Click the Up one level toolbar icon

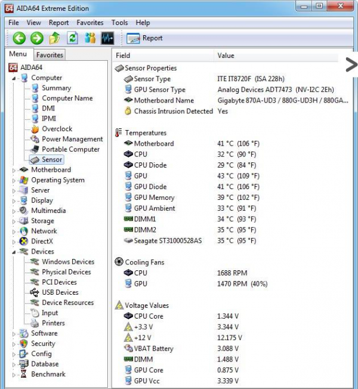[55, 38]
